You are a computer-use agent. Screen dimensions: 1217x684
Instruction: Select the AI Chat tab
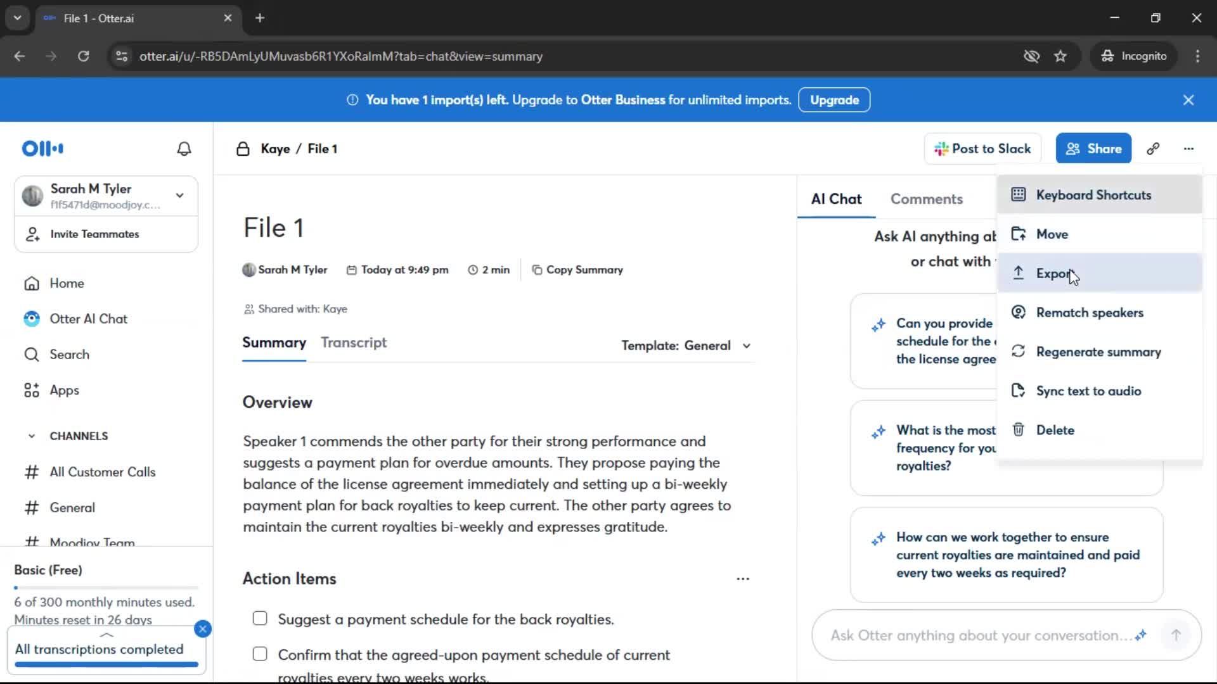pos(836,199)
